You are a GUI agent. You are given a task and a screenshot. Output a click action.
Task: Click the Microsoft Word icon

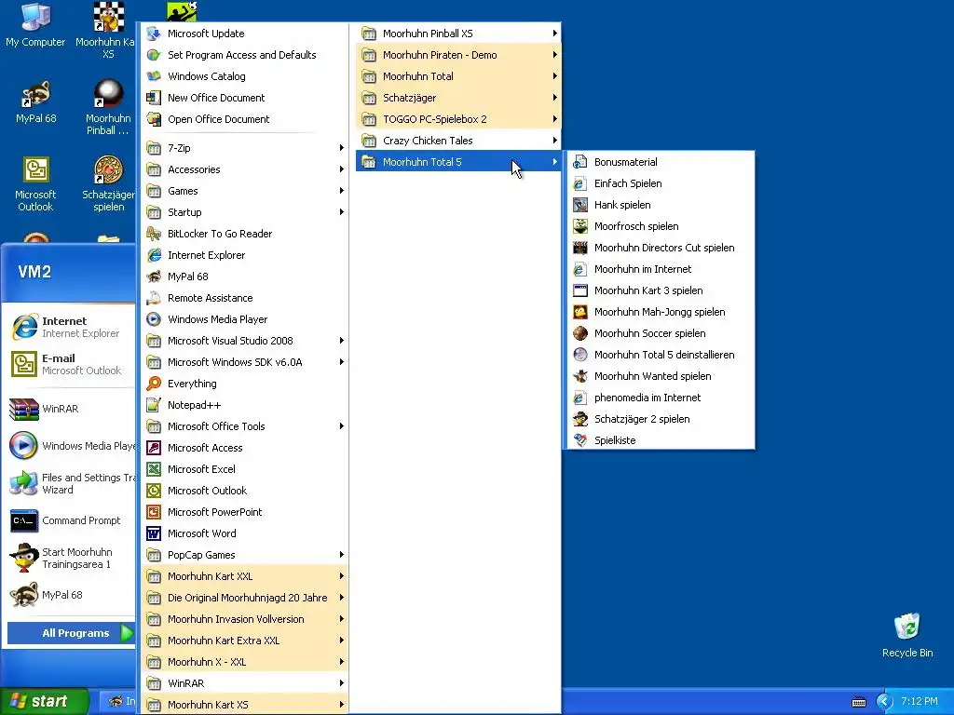tap(154, 533)
